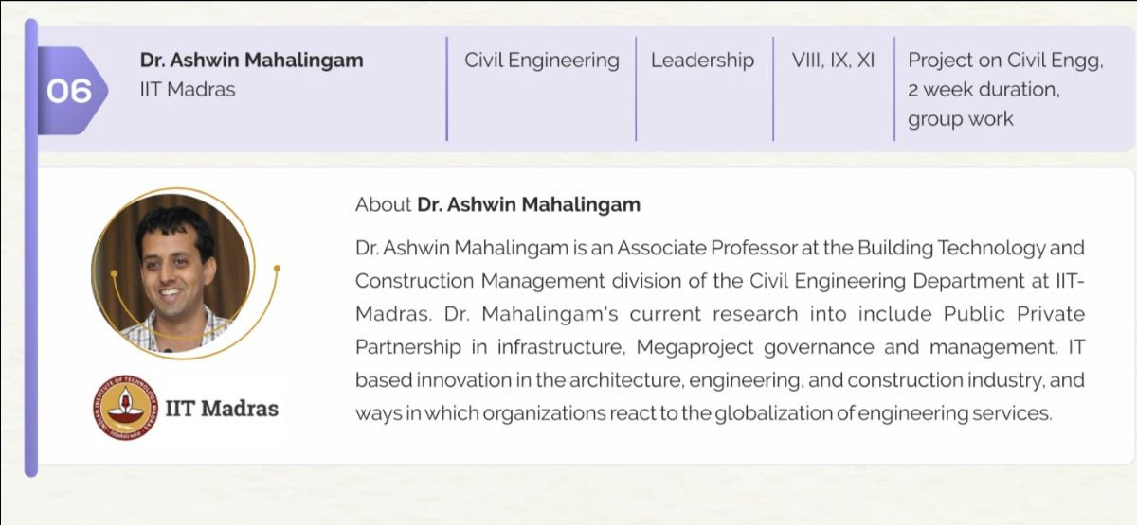The width and height of the screenshot is (1137, 525).
Task: Click "IIT Madras" below the header name
Action: pos(188,90)
